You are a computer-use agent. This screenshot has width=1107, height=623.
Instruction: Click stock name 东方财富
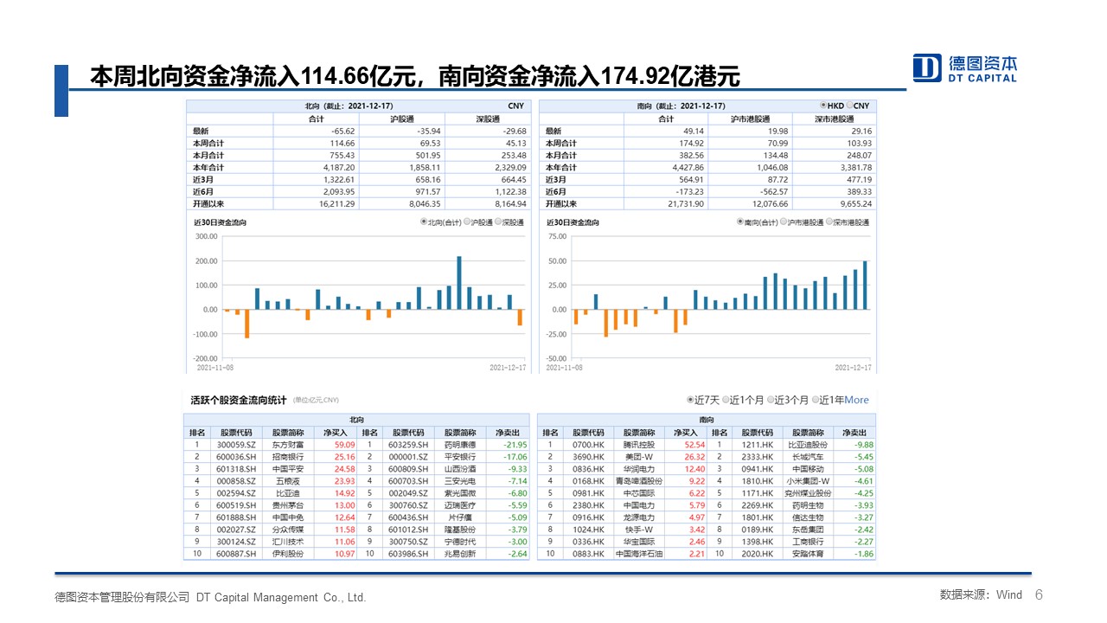tap(289, 445)
